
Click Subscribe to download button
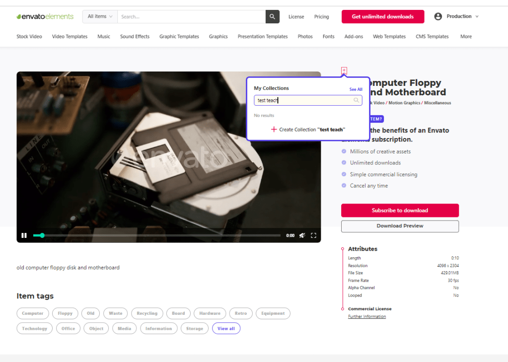[400, 211]
